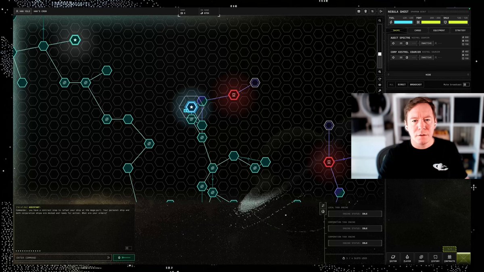Click the Han Yolo player name

click(x=23, y=11)
